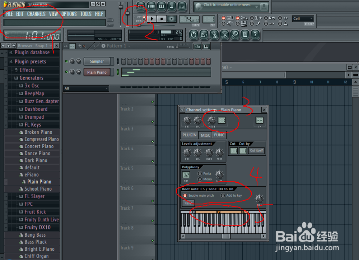Click the Save new version icon
The image size is (359, 260).
204,35
